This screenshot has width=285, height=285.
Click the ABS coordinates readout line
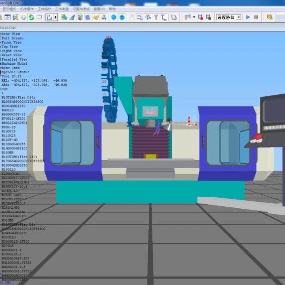[x=34, y=85]
